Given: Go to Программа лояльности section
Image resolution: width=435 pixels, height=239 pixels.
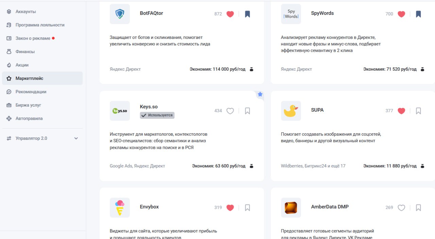Looking at the screenshot, I should coord(40,25).
